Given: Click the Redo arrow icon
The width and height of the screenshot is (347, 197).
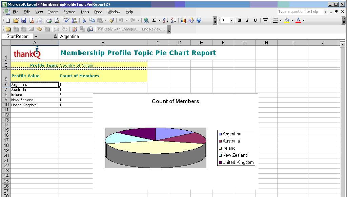Looking at the screenshot, I should tap(132, 20).
